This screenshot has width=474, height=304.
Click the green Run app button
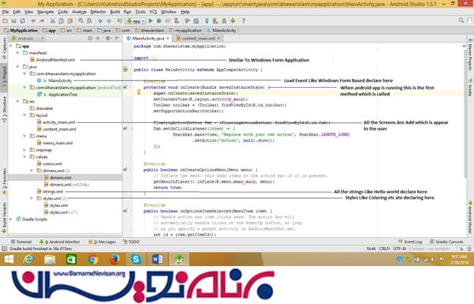150,21
